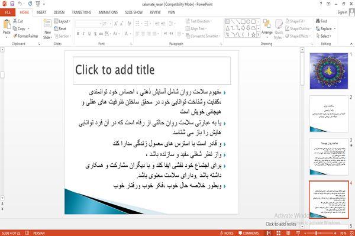Image resolution: width=355 pixels, height=236 pixels.
Task: Switch to Slide Sorter view
Action: (279, 233)
